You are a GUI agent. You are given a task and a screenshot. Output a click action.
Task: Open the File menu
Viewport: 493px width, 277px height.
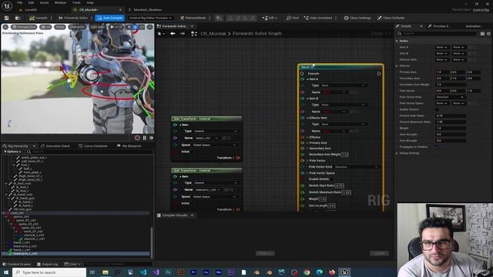[x=19, y=2]
